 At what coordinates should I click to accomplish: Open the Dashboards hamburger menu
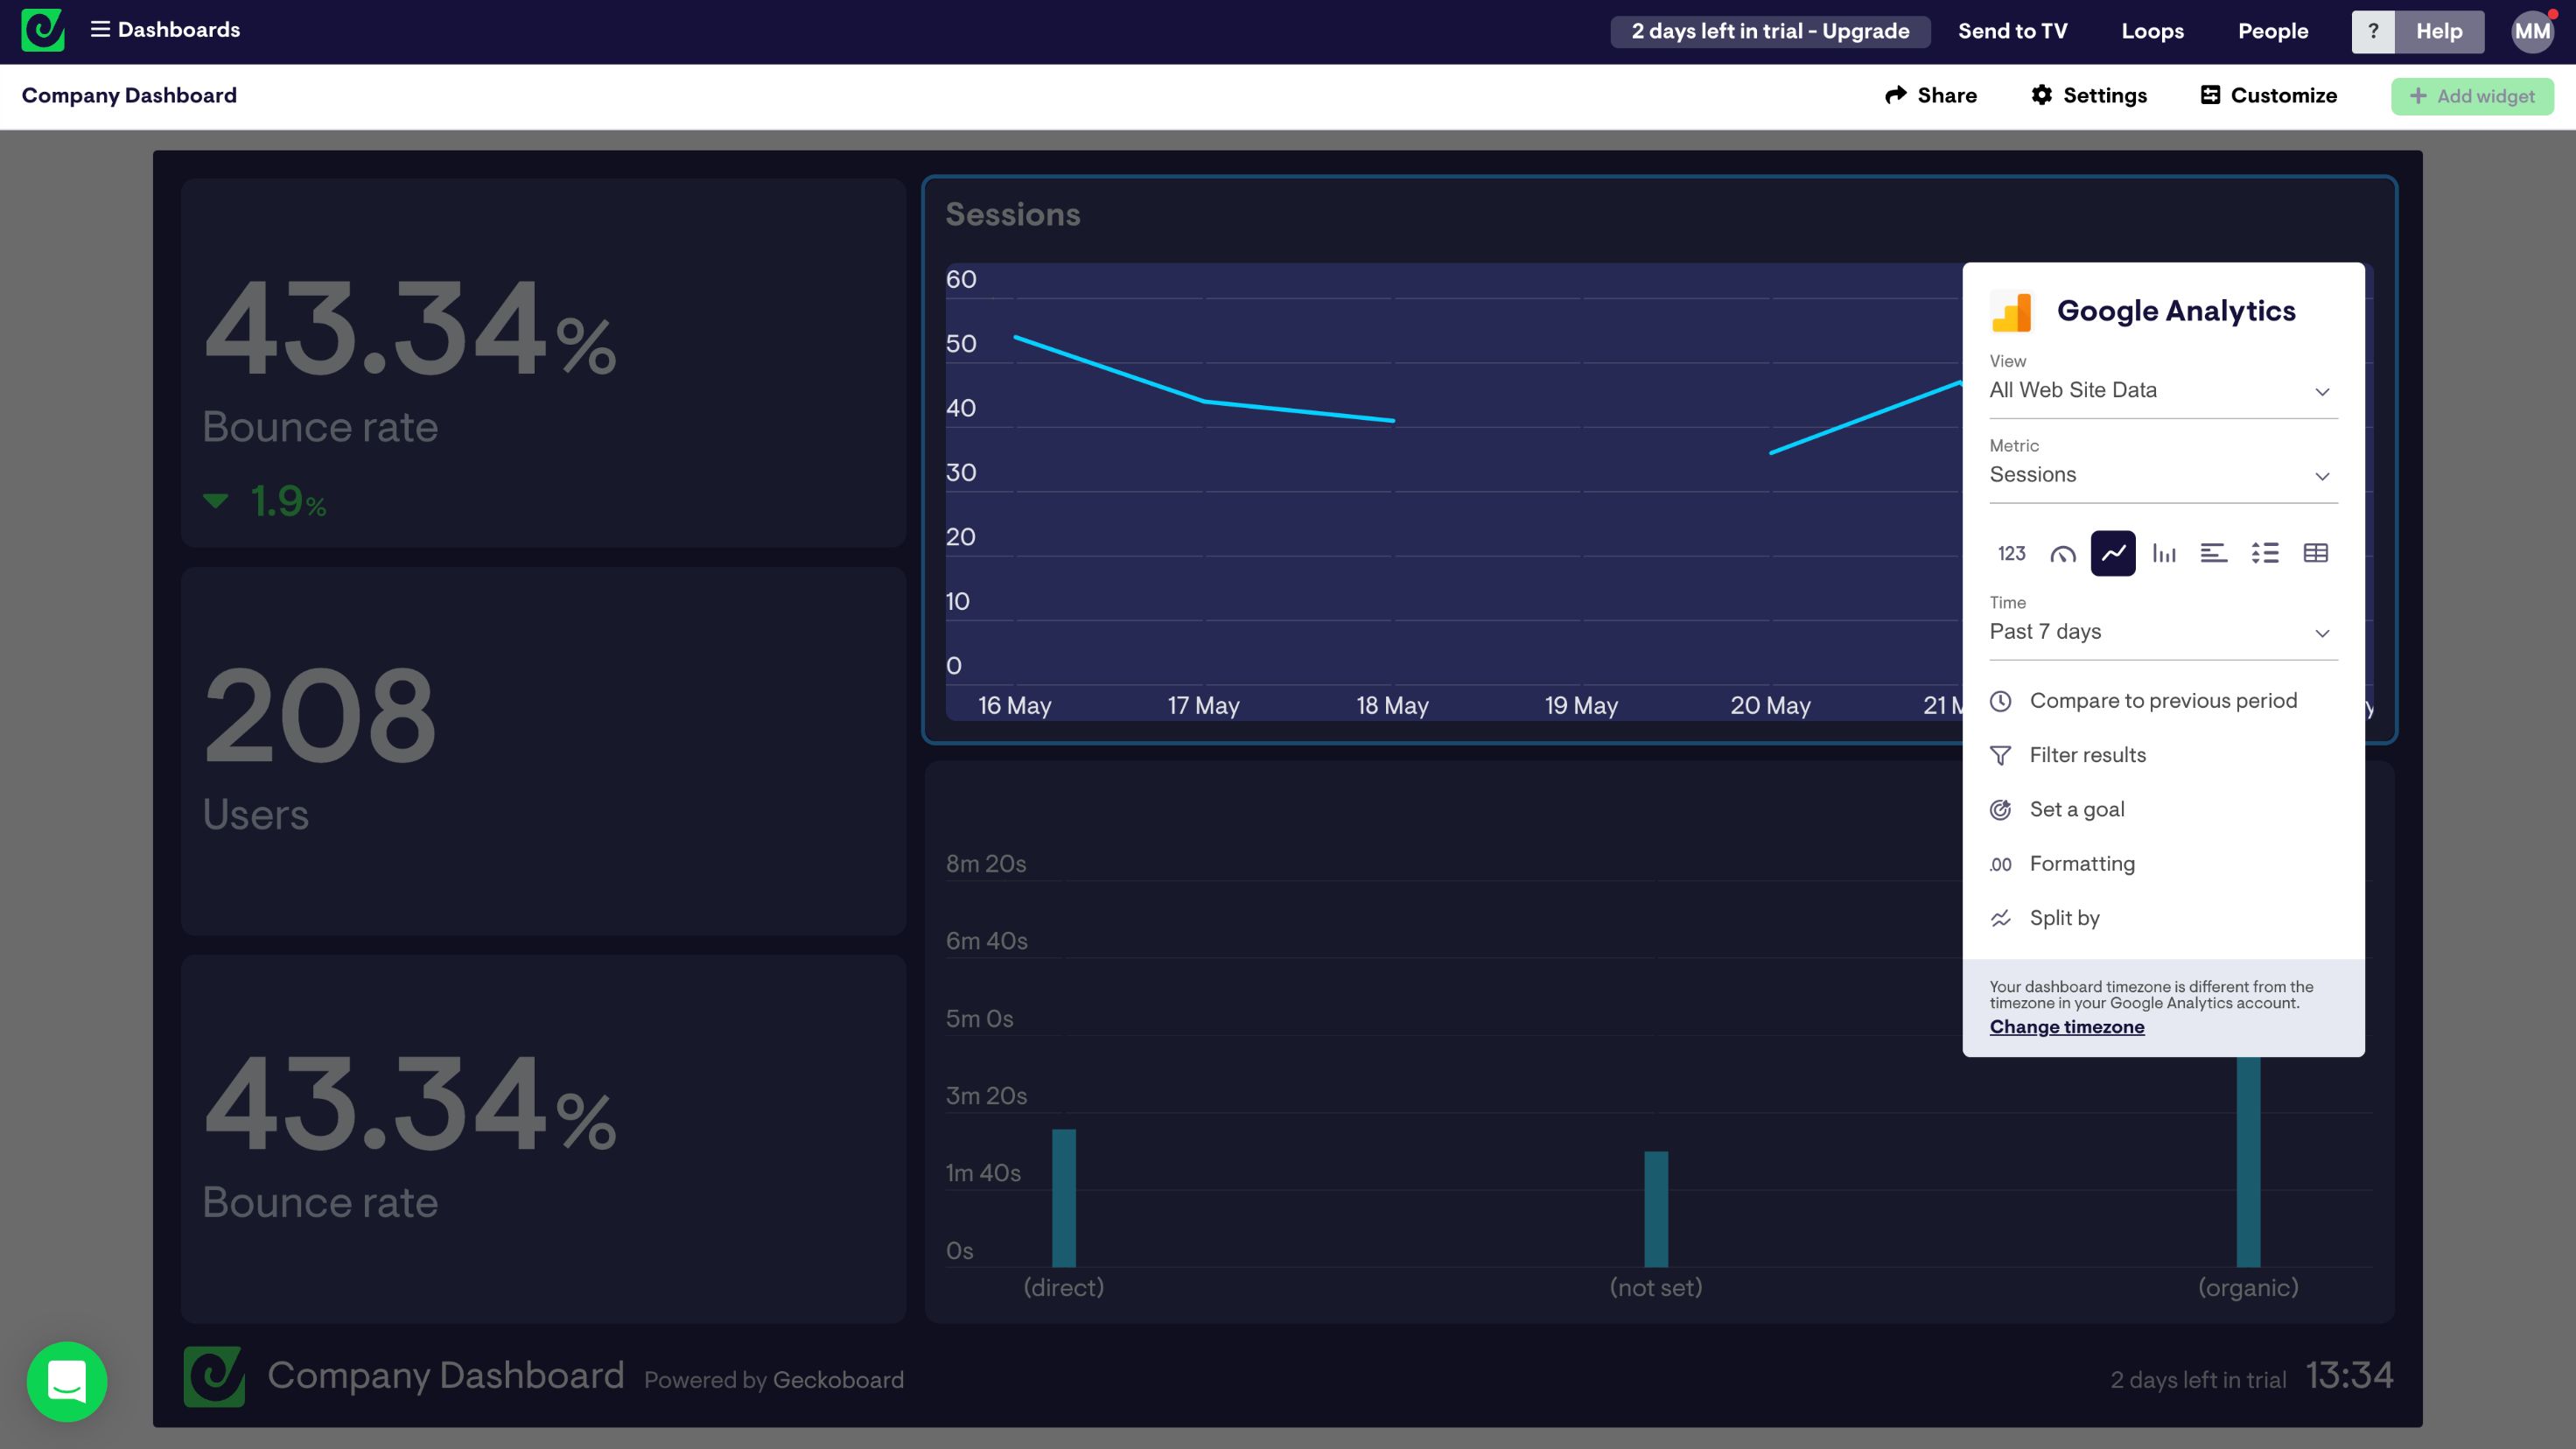[165, 30]
